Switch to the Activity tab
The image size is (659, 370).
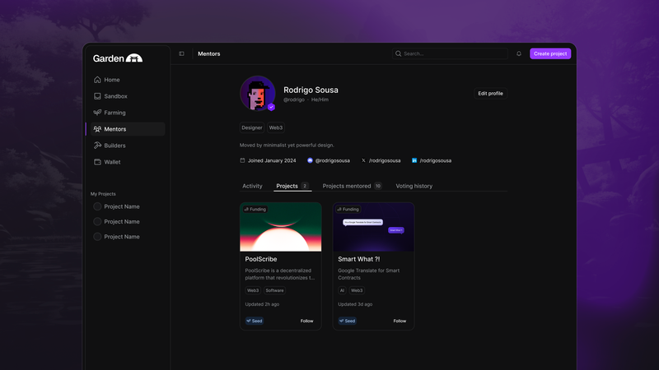(252, 186)
